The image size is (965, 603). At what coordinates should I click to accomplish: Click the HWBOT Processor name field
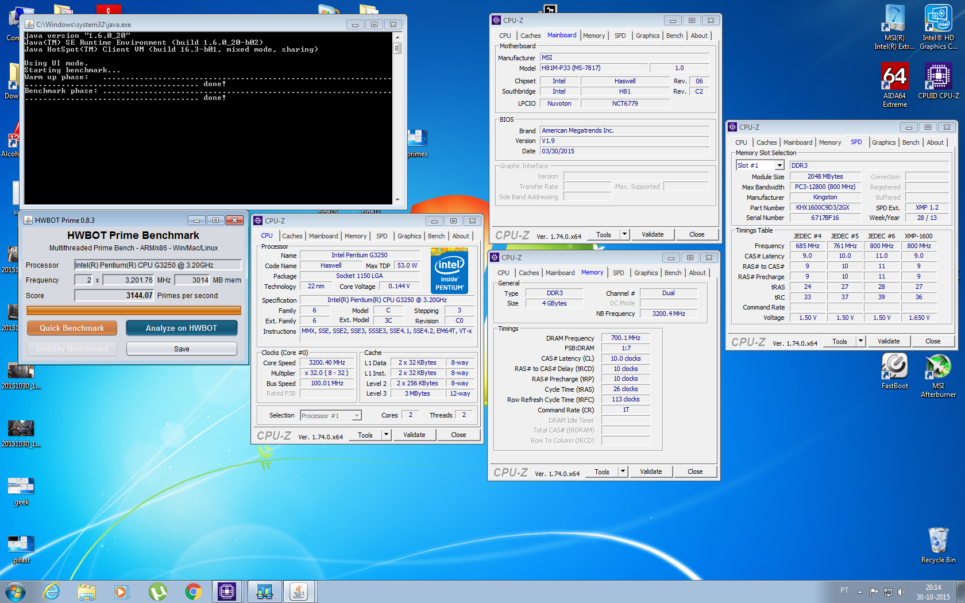click(158, 265)
